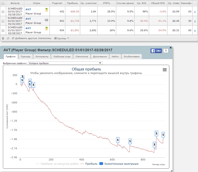Click the -$1,734 profit cell
198x172 pixels.
coord(73,21)
